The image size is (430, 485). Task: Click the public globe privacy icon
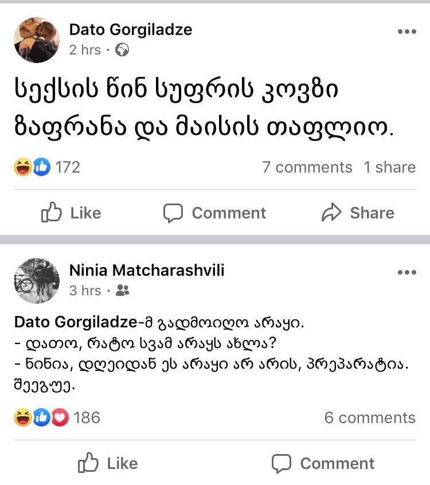(x=122, y=50)
